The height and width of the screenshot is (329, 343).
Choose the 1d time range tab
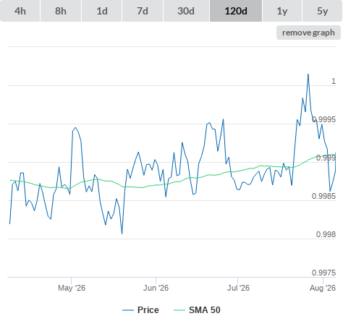102,11
